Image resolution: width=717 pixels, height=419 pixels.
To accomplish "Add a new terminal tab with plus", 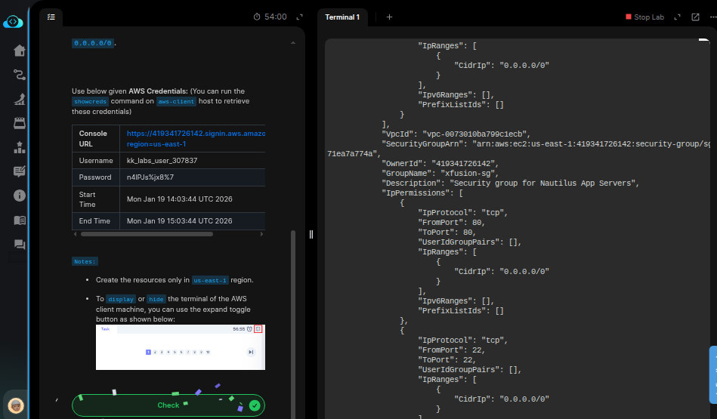I will [389, 17].
